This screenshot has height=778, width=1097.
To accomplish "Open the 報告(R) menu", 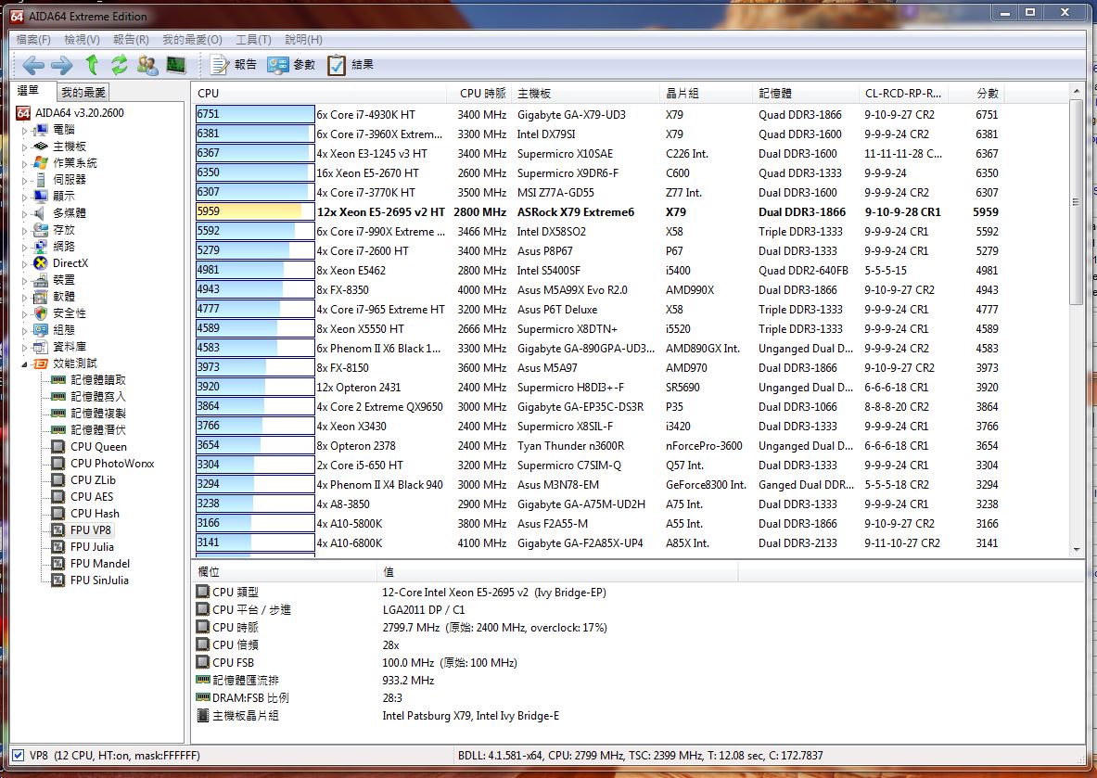I will point(131,40).
